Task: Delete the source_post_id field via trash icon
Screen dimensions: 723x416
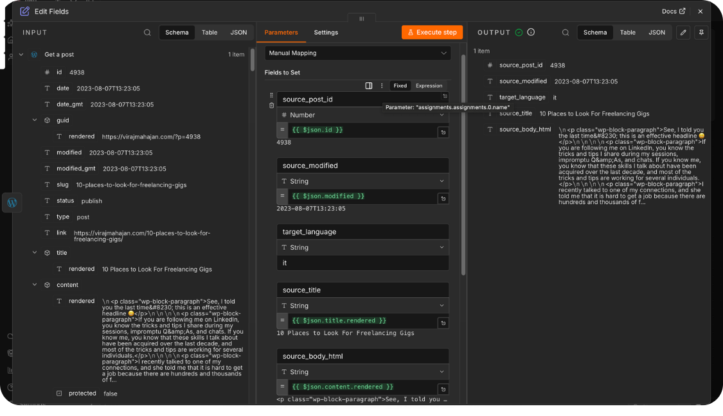Action: (x=272, y=105)
